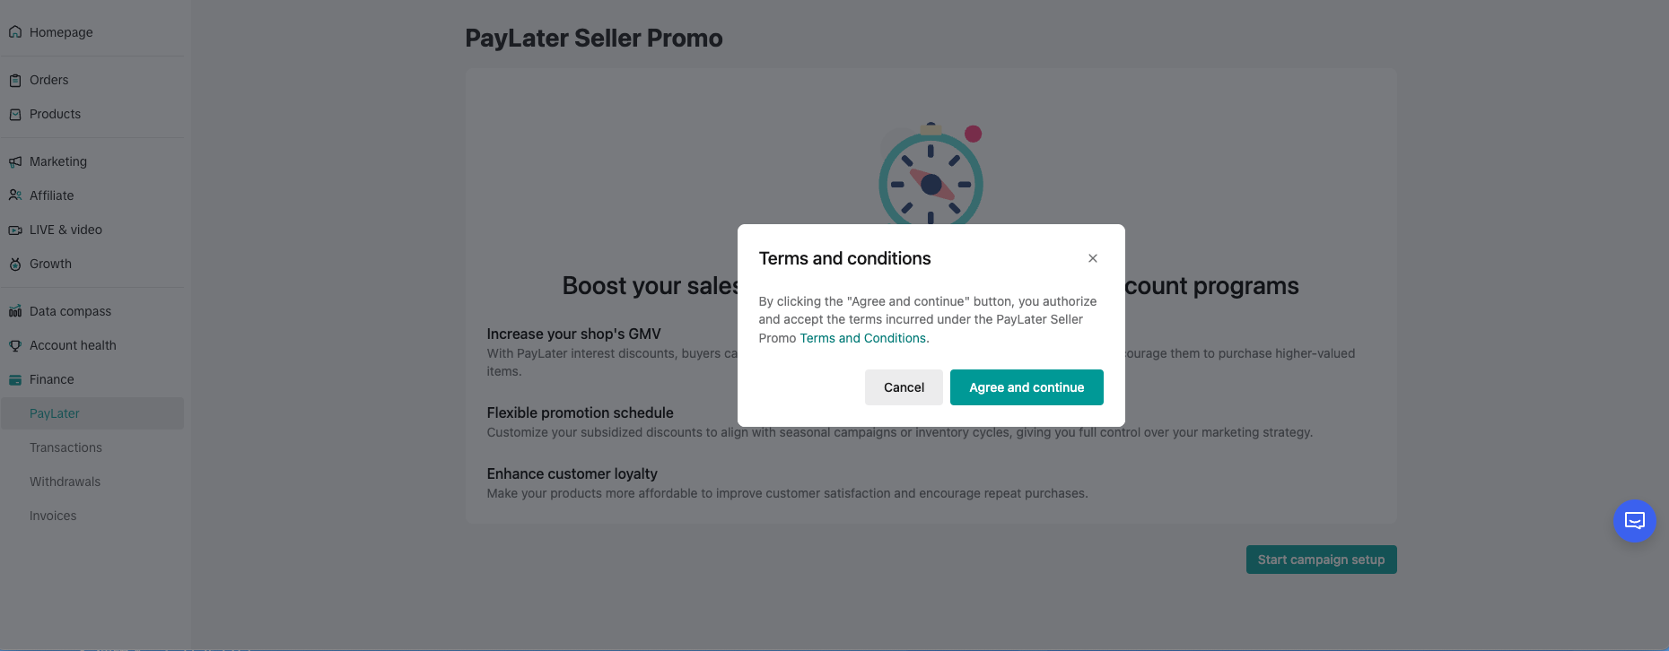Open the blue chat support bubble
The image size is (1669, 651).
1634,521
